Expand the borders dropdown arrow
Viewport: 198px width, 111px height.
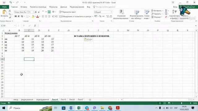point(30,16)
